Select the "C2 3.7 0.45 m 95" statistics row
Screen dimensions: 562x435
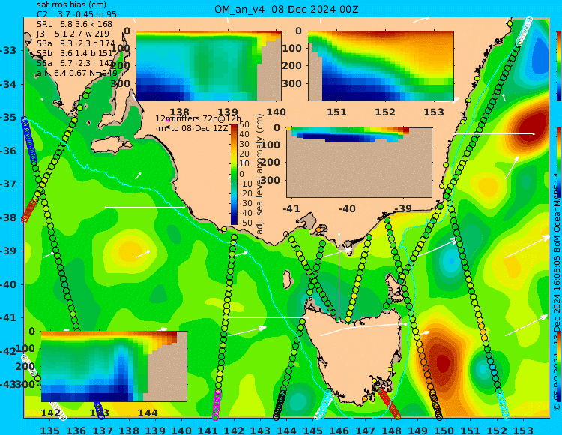click(76, 14)
